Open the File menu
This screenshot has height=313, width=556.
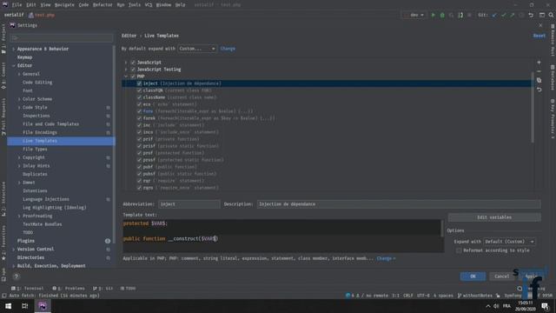(x=17, y=5)
